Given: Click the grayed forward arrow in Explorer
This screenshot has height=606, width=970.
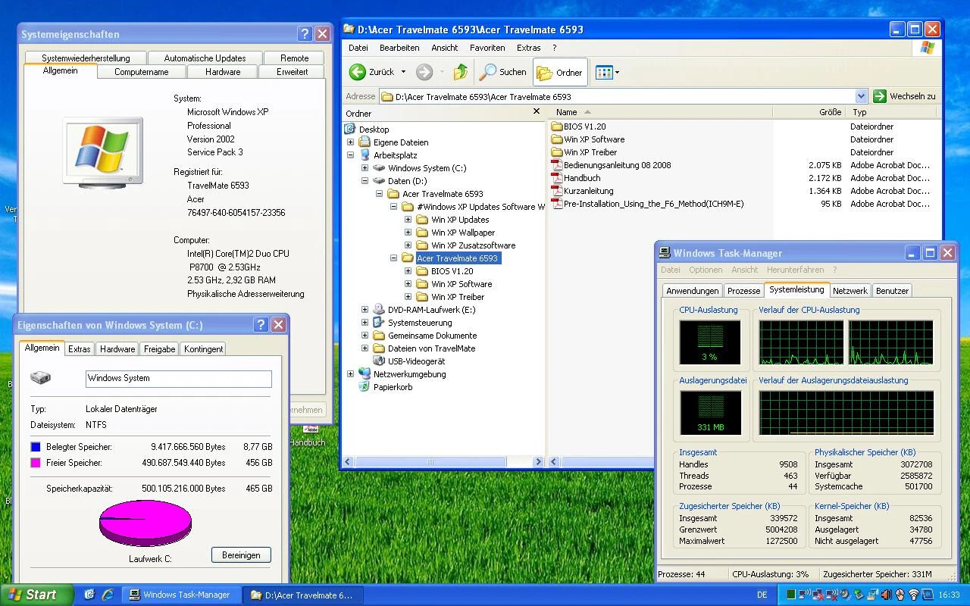Looking at the screenshot, I should [424, 72].
